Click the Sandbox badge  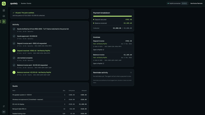click(184, 3)
